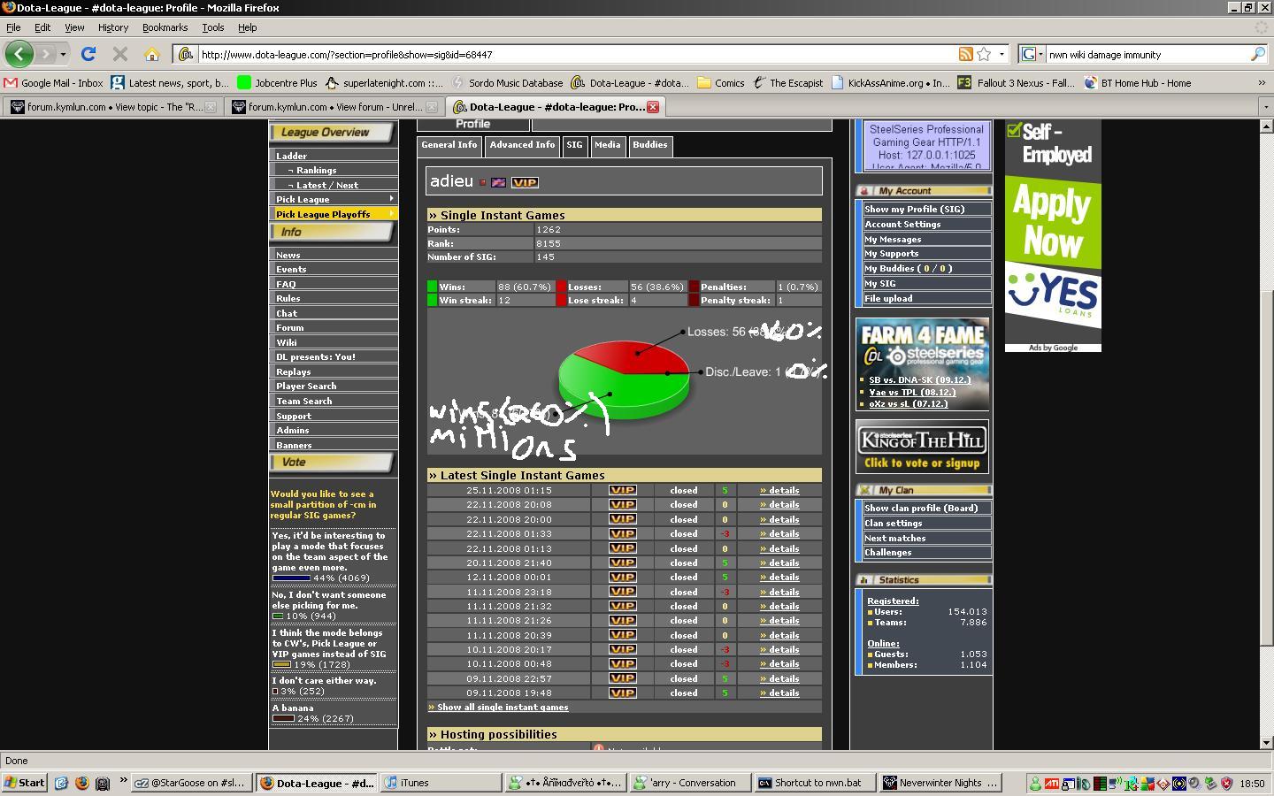Open the superlatenight.com bookmark

coord(385,82)
